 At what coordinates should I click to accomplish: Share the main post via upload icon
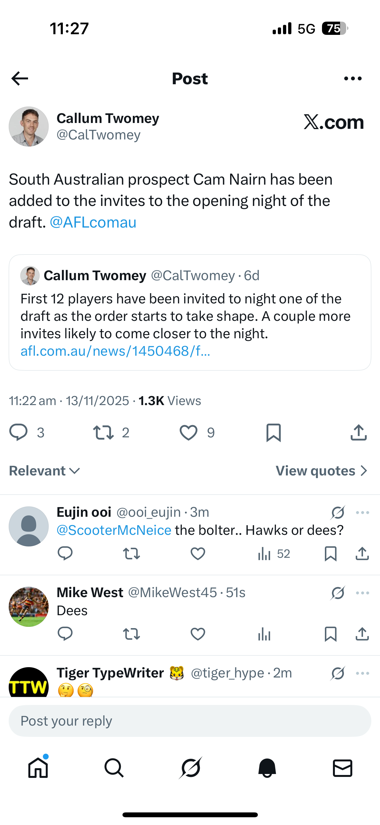point(358,433)
